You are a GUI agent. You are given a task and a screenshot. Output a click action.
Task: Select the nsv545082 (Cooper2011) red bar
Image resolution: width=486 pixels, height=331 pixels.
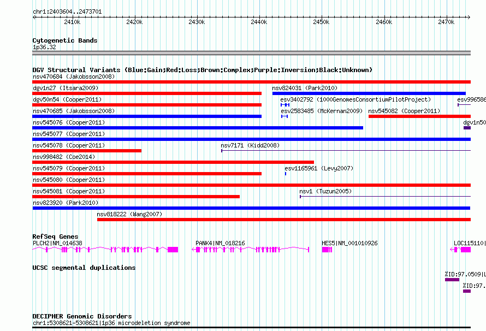(x=420, y=116)
